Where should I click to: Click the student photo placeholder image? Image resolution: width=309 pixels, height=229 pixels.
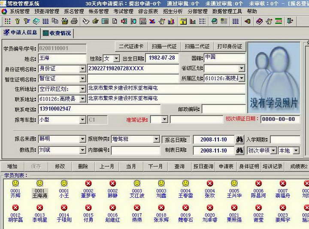pyautogui.click(x=273, y=78)
